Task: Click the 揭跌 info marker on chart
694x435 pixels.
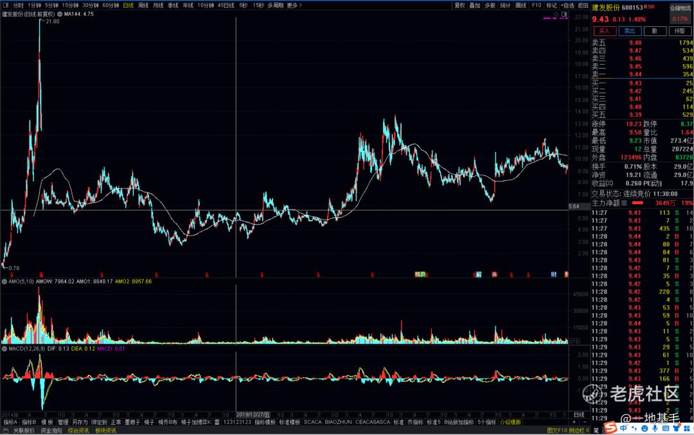Action: pos(420,275)
